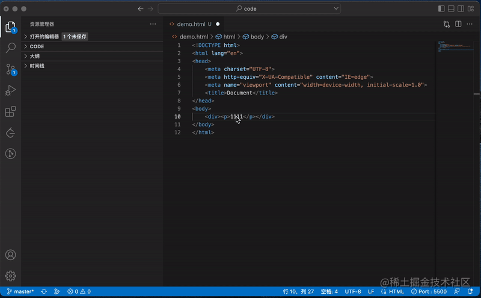Split the editor to the right
Viewport: 481px width, 298px height.
coord(458,24)
